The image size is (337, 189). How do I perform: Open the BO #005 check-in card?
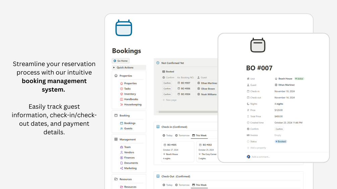coord(177,152)
